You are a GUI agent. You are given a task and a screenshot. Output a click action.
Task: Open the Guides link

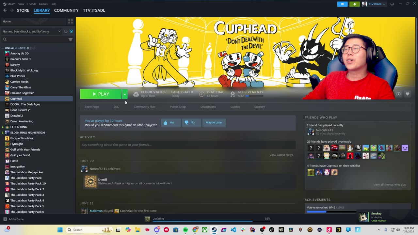coord(235,107)
